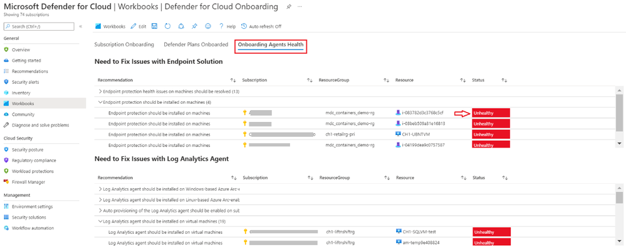Click the smiley feedback icon

coord(207,26)
